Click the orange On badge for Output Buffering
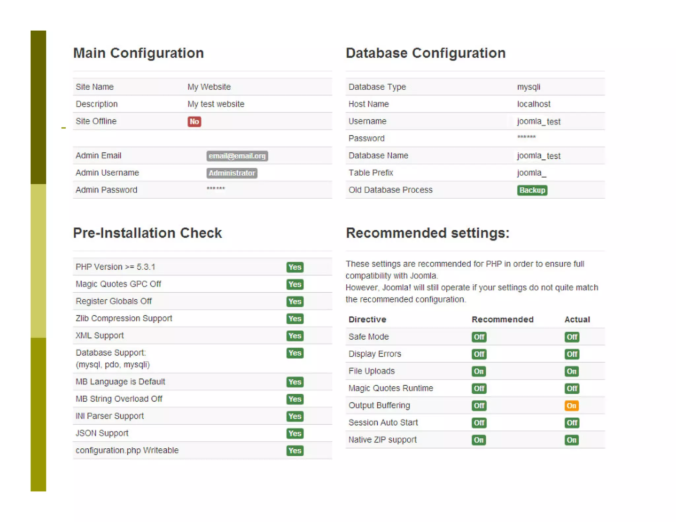This screenshot has width=676, height=522. coord(571,406)
